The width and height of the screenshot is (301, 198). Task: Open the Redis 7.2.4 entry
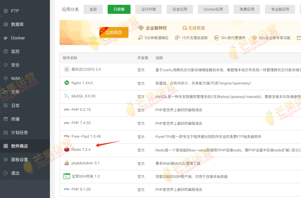point(81,150)
